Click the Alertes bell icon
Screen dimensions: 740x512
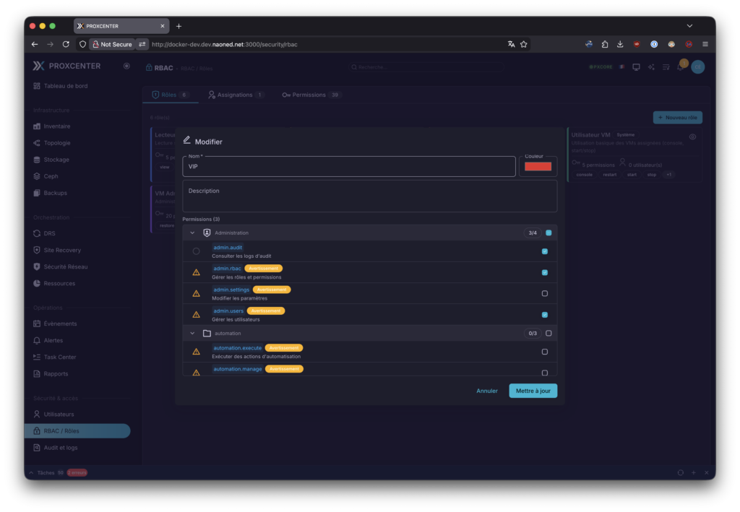pyautogui.click(x=37, y=340)
